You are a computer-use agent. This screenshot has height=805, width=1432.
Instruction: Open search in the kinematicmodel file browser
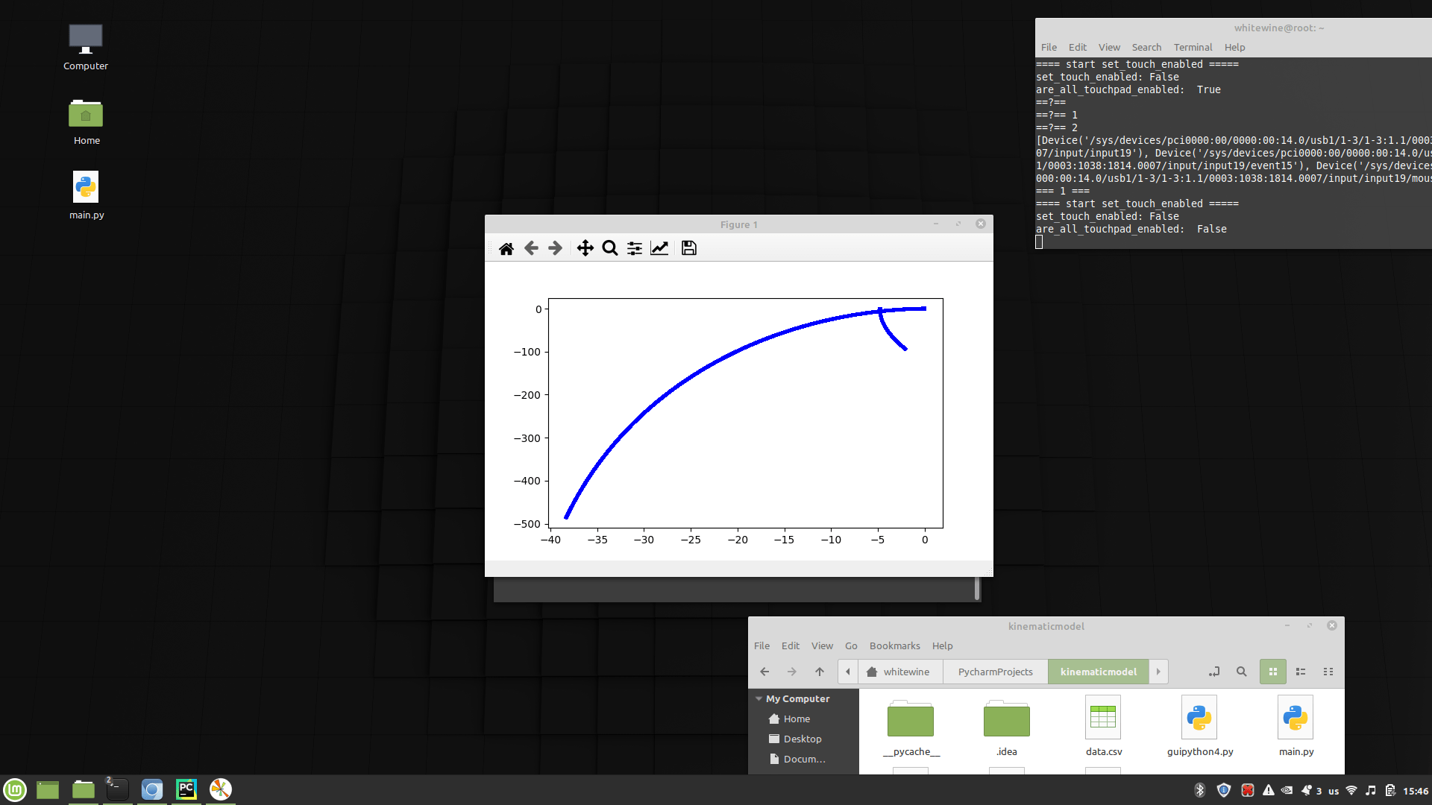(x=1241, y=672)
